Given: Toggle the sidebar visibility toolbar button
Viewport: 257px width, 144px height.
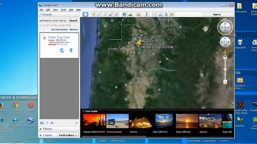Looking at the screenshot, I should [86, 14].
